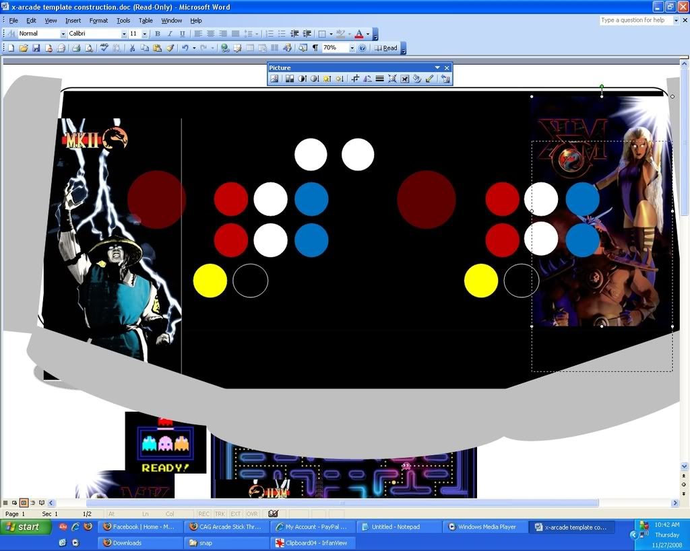The height and width of the screenshot is (551, 690).
Task: Click the Paste clipboard icon
Action: (157, 48)
